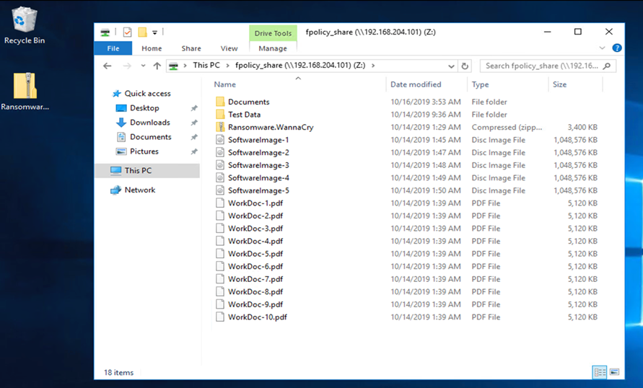Open the Manage Drive Tools tab
Viewport: 643px width, 388px height.
click(273, 48)
